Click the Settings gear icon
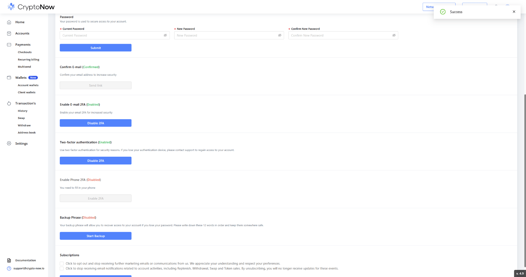Screen dimensions: 526x277 tap(9, 144)
